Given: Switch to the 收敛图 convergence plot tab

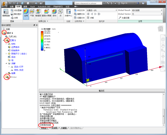Looking at the screenshot, I should [54, 128].
